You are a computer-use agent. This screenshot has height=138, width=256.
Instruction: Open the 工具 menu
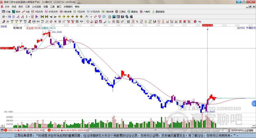click(52, 7)
